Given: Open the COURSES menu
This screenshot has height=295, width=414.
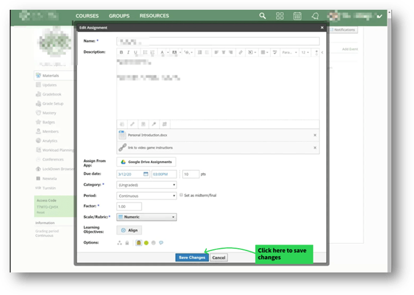Looking at the screenshot, I should point(87,16).
